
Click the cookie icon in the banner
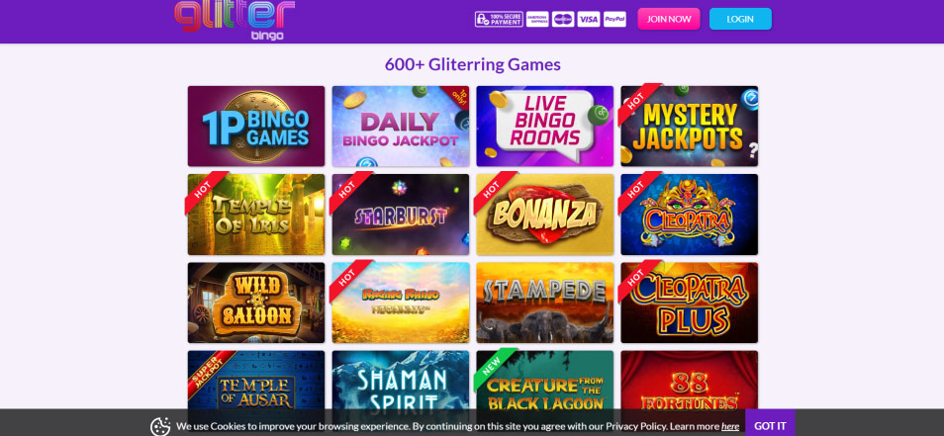pos(160,426)
